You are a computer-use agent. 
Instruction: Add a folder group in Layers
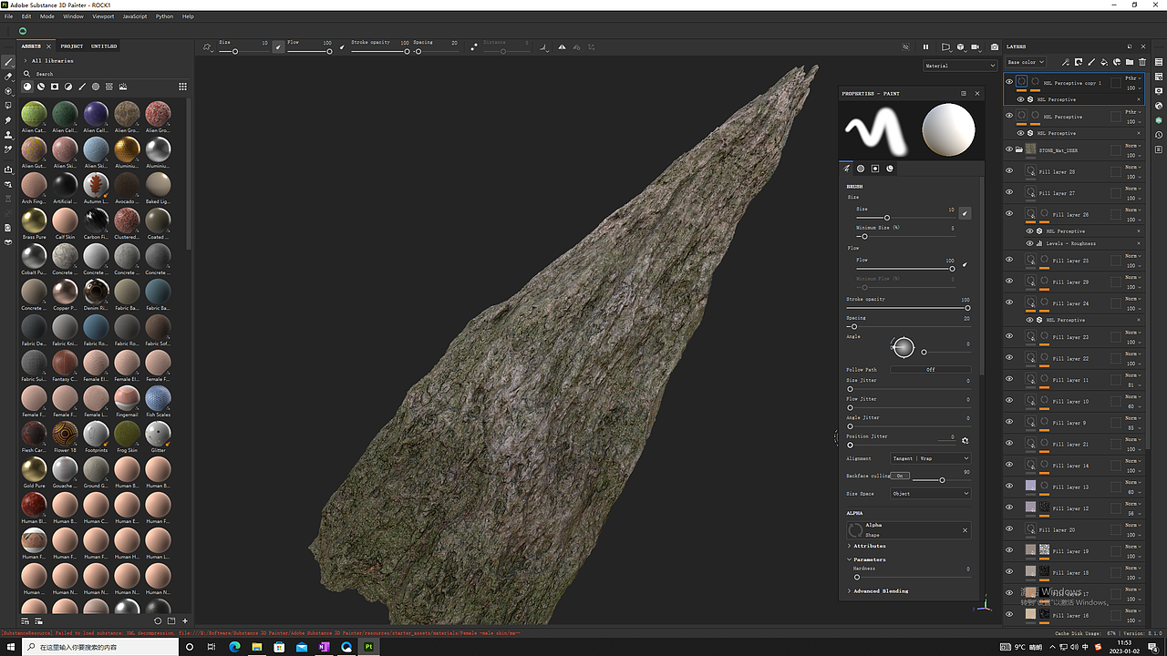click(1130, 62)
